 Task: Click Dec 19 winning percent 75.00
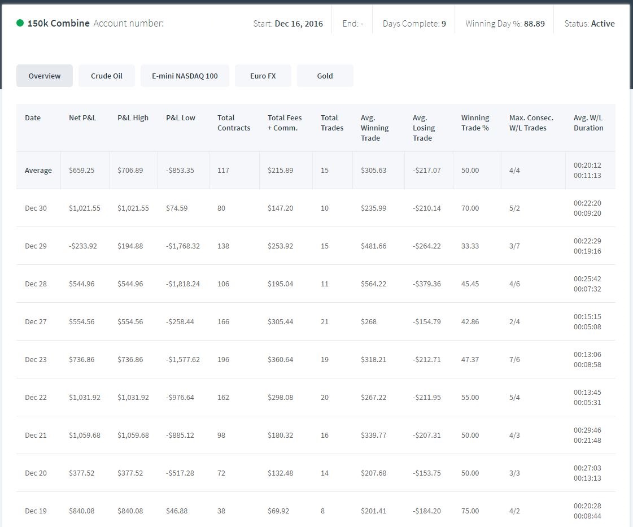pyautogui.click(x=470, y=511)
